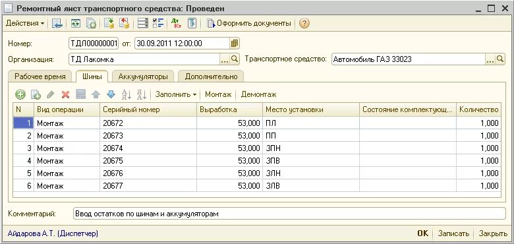The height and width of the screenshot is (244, 514).
Task: Click the go-to-list icon next to Действия
Action: [x=57, y=23]
